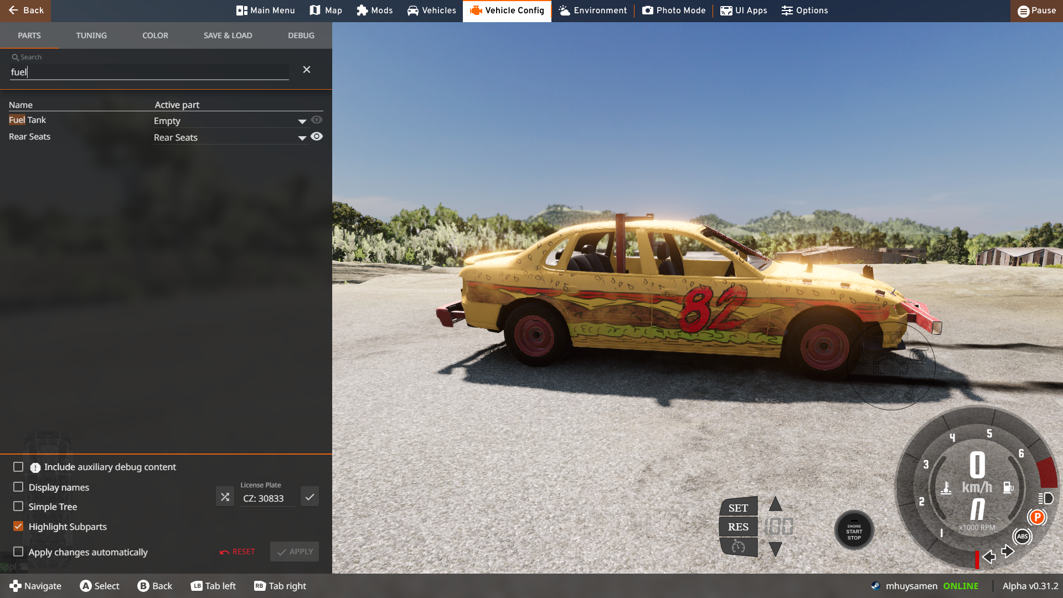This screenshot has width=1063, height=598.
Task: Increase cruise speed with up arrow
Action: tap(776, 504)
